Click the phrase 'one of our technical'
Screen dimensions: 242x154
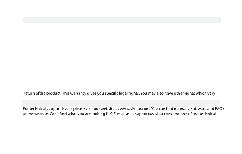[198, 114]
